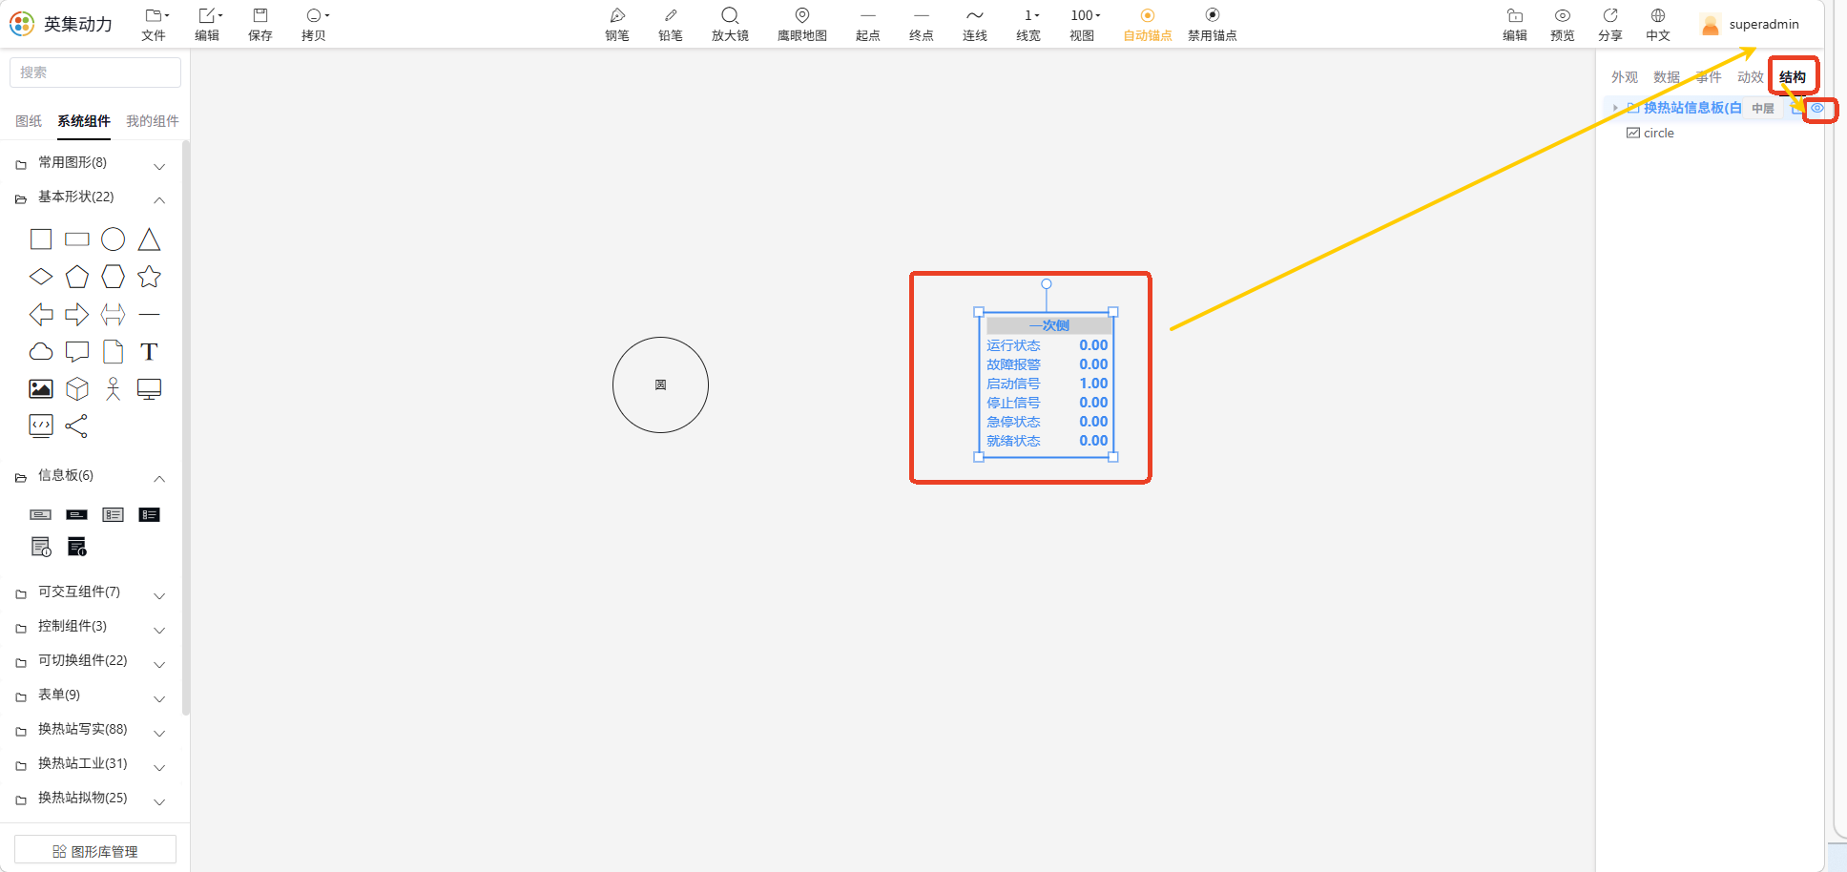Open the 数据 data tab
Image resolution: width=1847 pixels, height=872 pixels.
[x=1667, y=77]
